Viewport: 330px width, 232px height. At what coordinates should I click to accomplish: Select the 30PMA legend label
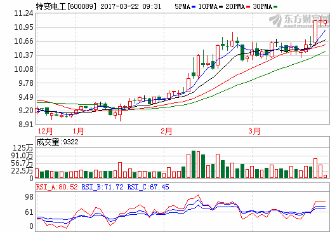coord(262,6)
